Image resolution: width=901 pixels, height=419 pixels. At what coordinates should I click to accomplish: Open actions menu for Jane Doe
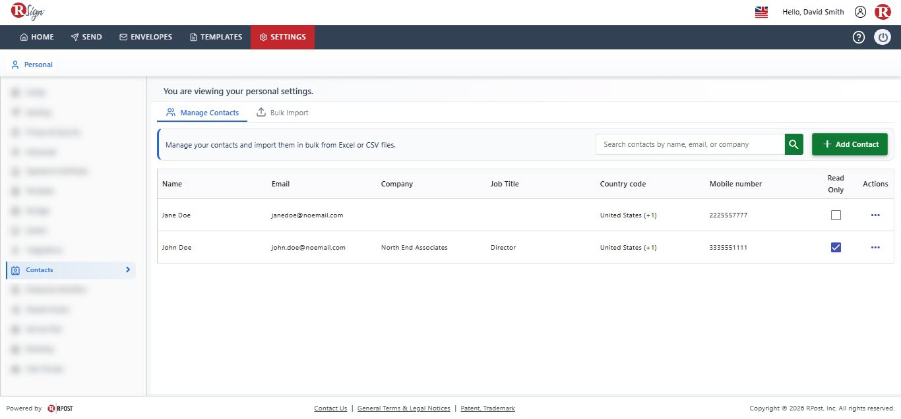tap(875, 215)
